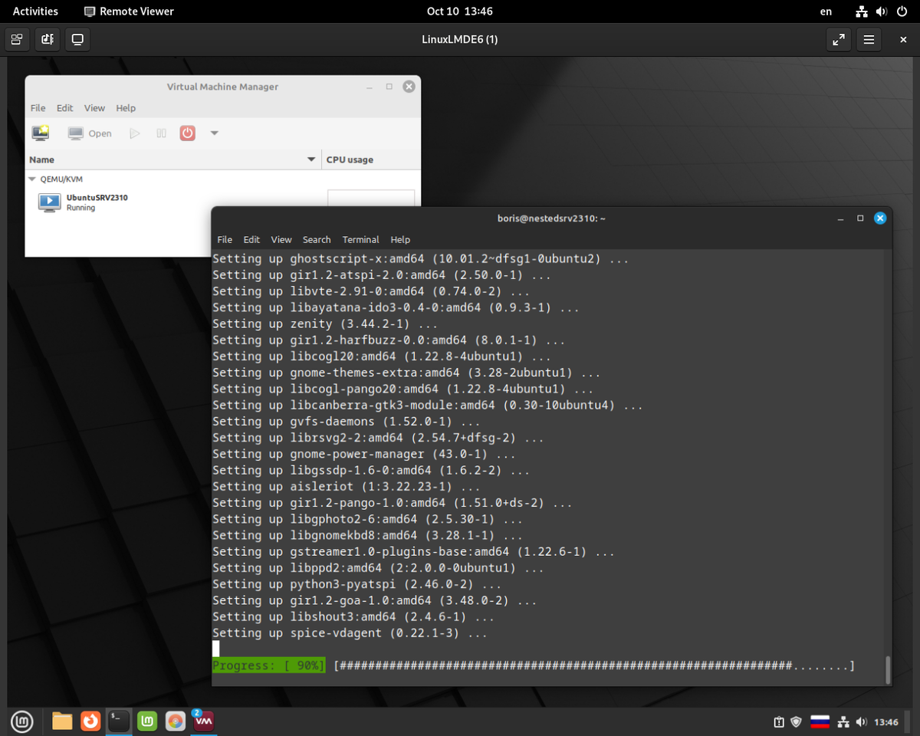Open the shutdown options dropdown arrow
Viewport: 920px width, 736px height.
coord(213,133)
